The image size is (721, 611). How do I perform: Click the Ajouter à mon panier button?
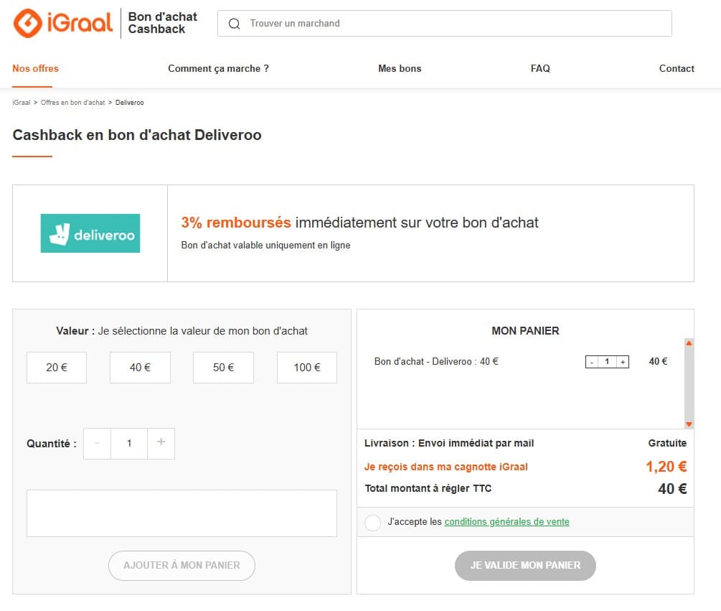pyautogui.click(x=182, y=566)
